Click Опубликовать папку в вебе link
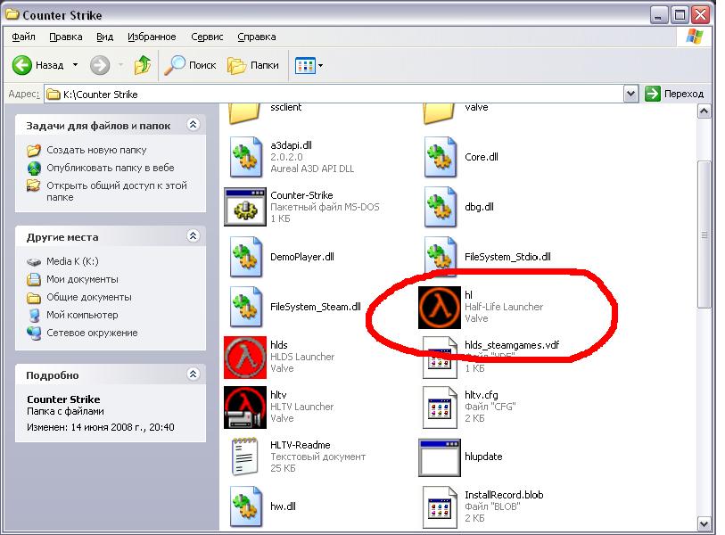 pos(110,168)
